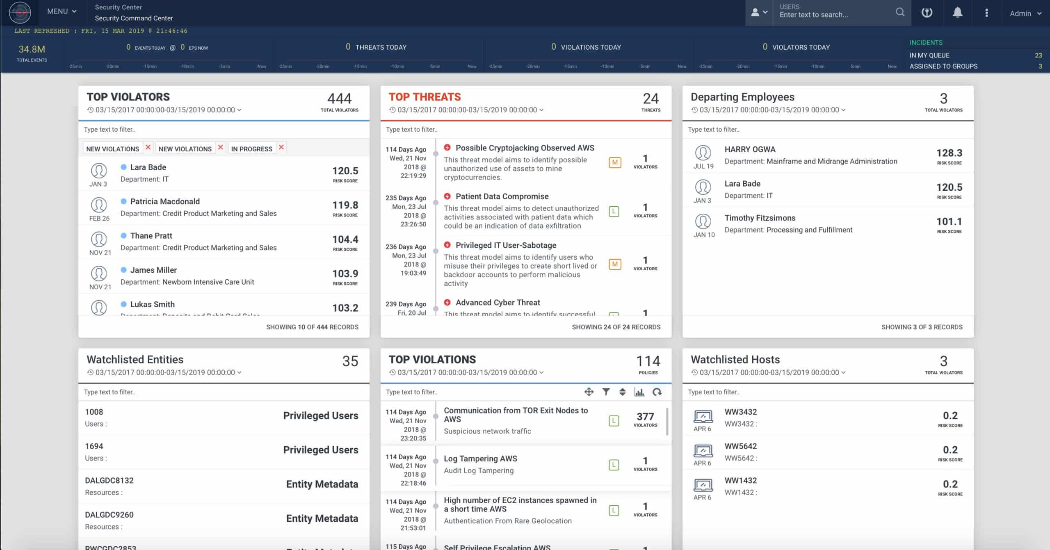The image size is (1050, 550).
Task: Click the radar logo icon in header
Action: point(20,12)
